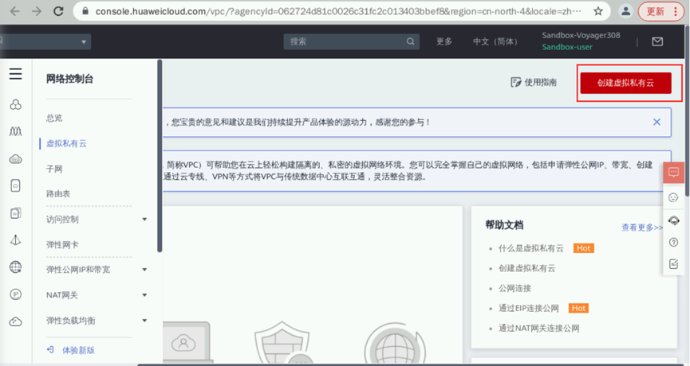Click the Sandbox-user green label
This screenshot has height=366, width=690.
(567, 47)
